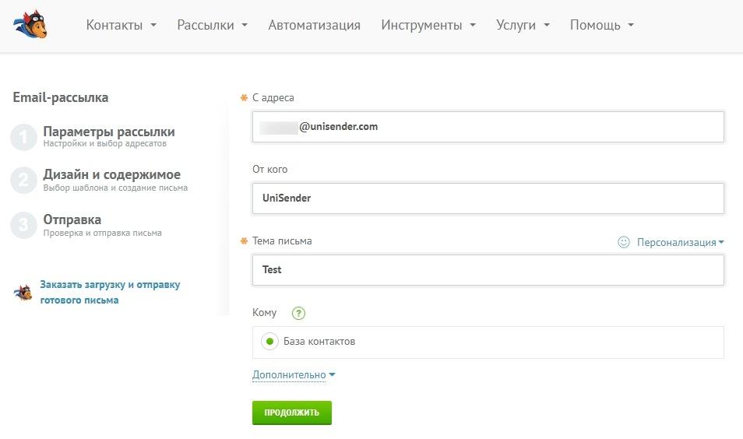Select the База контактов radio option
This screenshot has width=743, height=439.
(x=269, y=341)
